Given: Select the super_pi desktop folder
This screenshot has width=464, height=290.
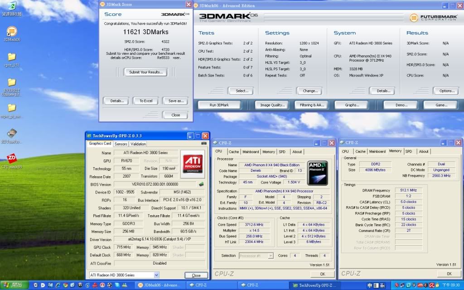Looking at the screenshot, I should coord(11,111).
